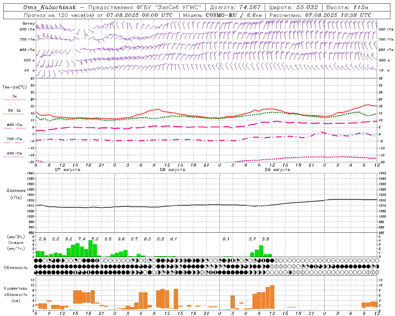Click the 5.2 precipitation total value
Image resolution: width=395 pixels, height=316 pixels.
pos(69,239)
